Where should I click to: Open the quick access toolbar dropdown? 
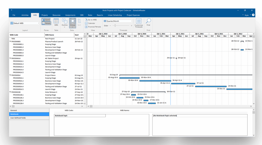tap(12, 10)
